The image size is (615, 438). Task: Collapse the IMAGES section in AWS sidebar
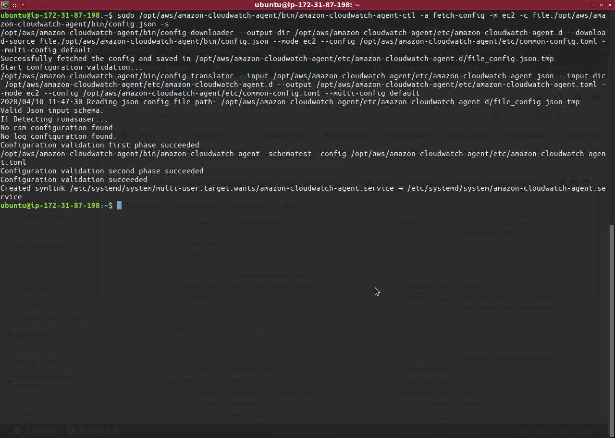pos(11,334)
